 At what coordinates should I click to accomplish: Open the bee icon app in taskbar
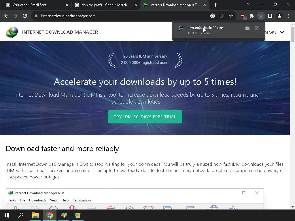64,215
